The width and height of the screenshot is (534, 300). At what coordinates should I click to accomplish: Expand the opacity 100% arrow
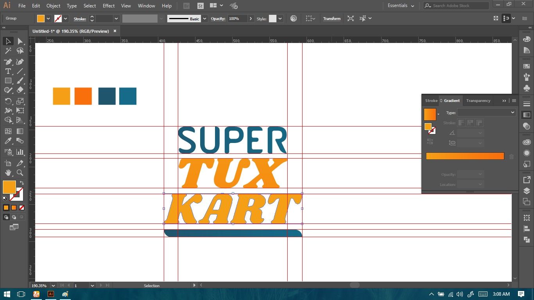tap(251, 18)
